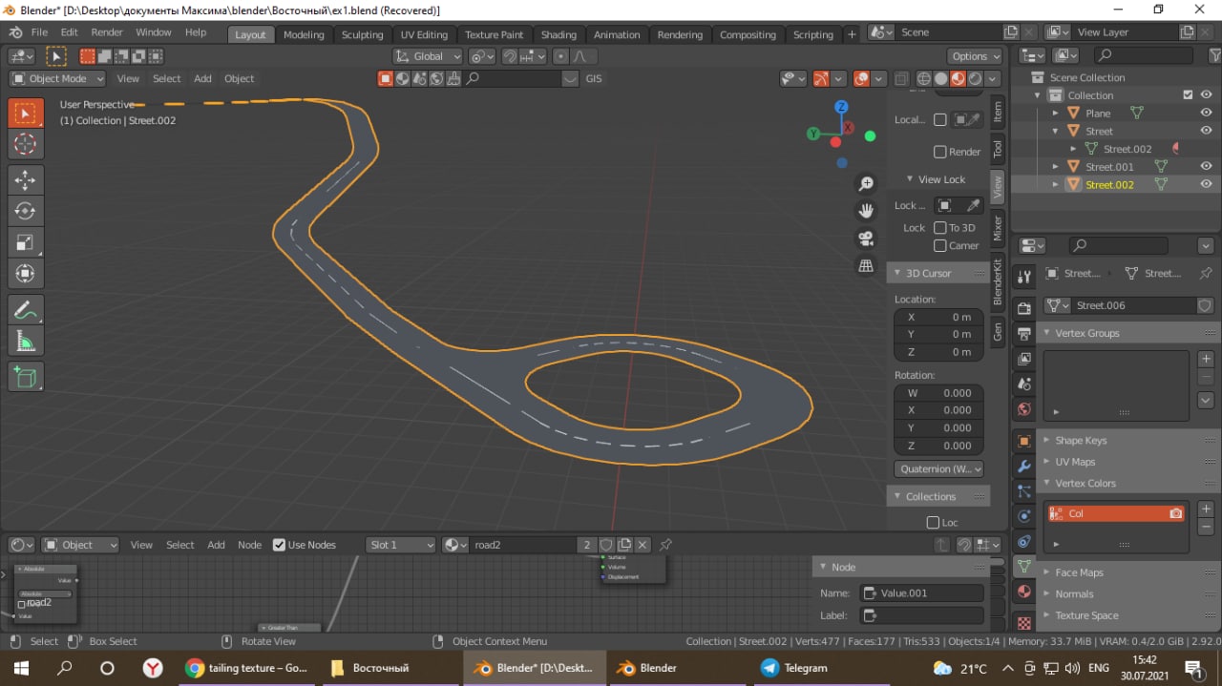Expand the Face Maps panel
1222x686 pixels.
(1079, 572)
